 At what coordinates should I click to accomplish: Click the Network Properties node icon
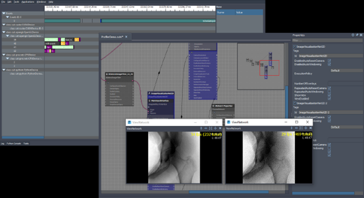[x=214, y=106]
